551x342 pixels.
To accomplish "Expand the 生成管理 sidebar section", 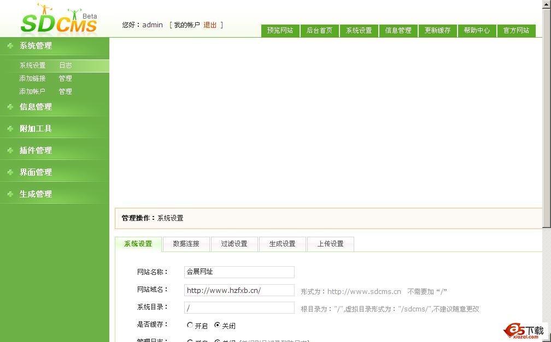I will point(36,194).
